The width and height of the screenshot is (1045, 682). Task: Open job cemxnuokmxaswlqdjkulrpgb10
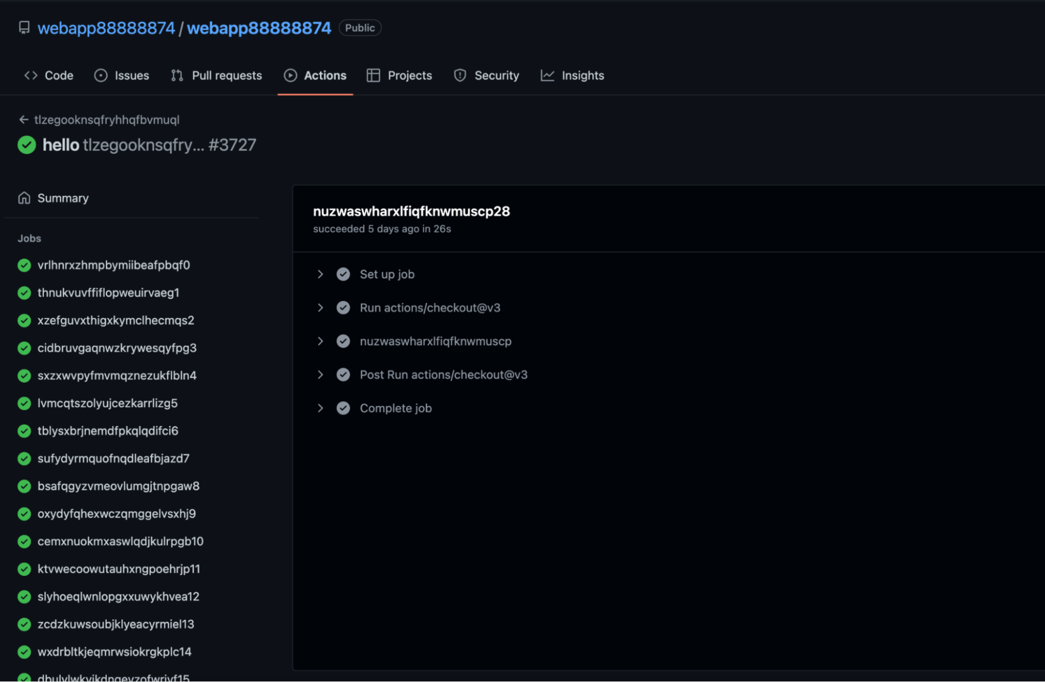[120, 541]
